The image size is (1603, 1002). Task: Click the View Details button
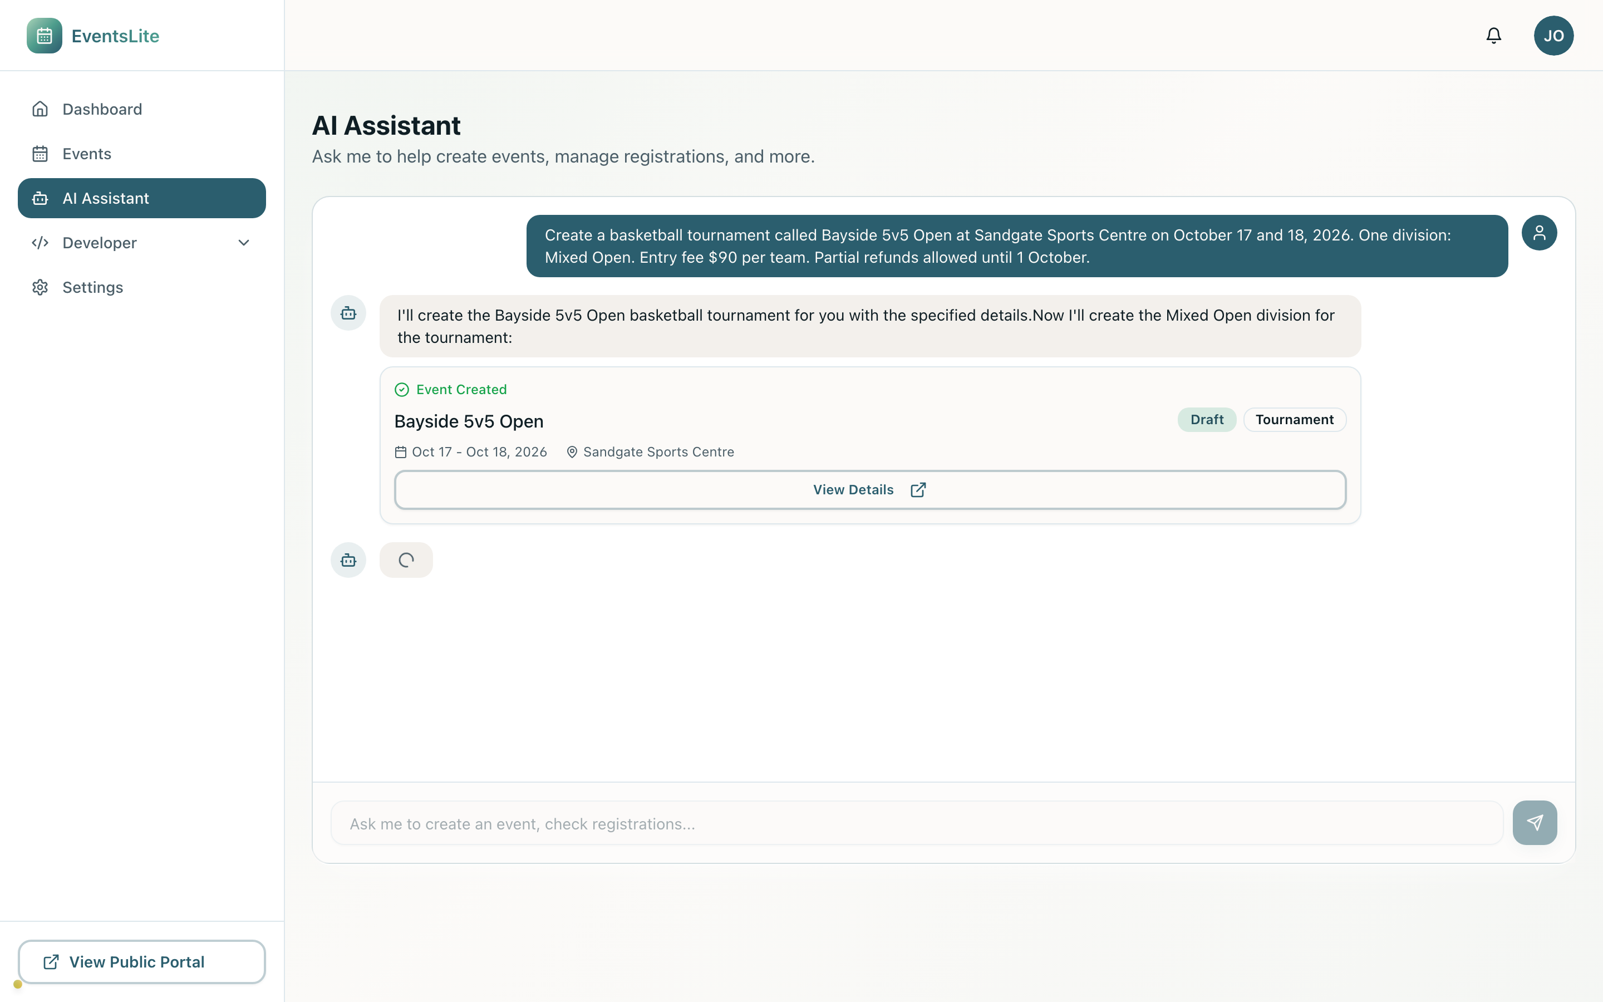870,490
